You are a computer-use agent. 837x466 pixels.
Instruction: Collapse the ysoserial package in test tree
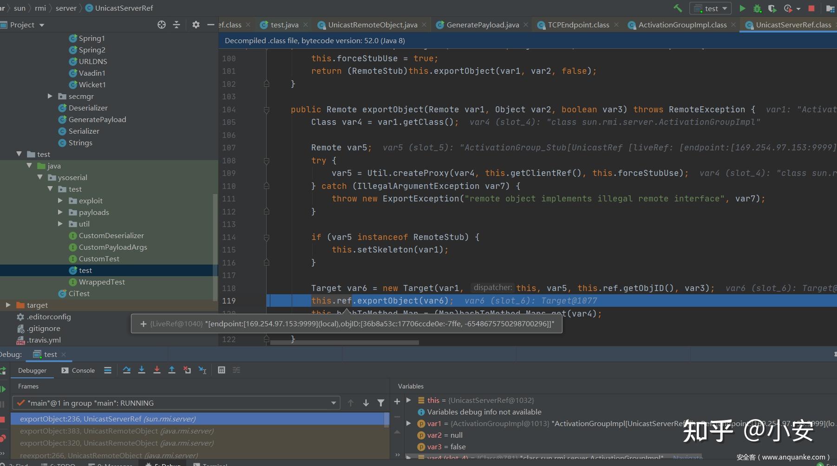tap(40, 177)
